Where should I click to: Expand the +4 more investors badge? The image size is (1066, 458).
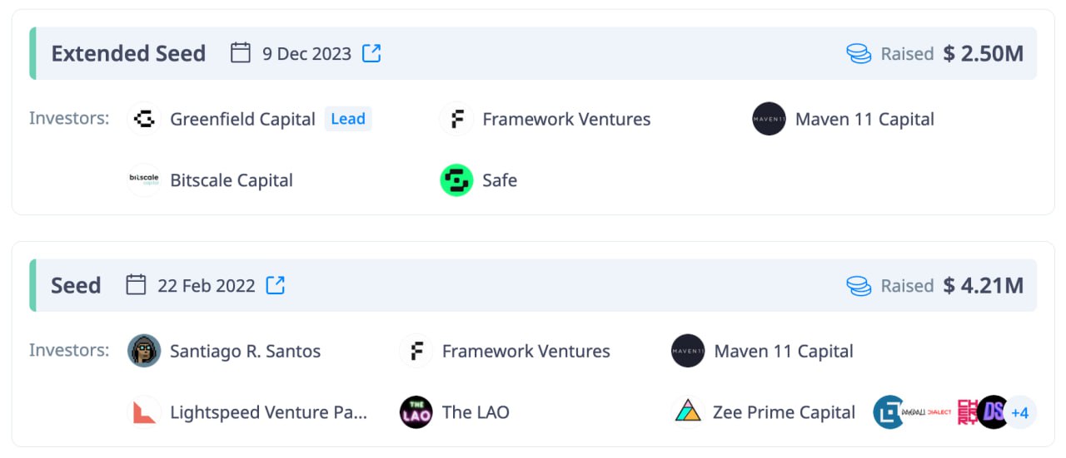(x=1019, y=412)
